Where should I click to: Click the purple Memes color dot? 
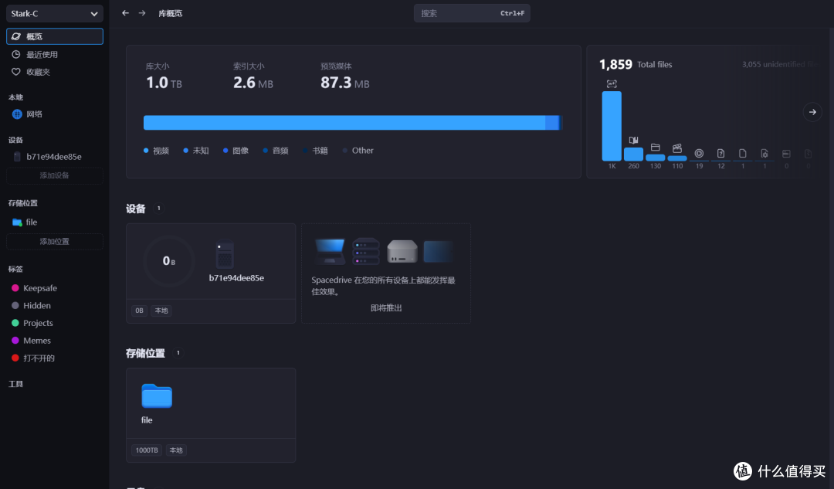click(15, 341)
